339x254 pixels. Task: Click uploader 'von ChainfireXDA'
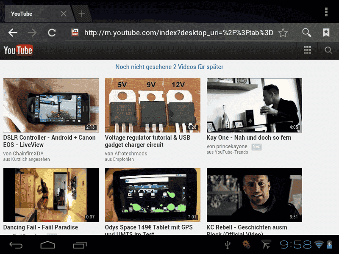point(23,153)
